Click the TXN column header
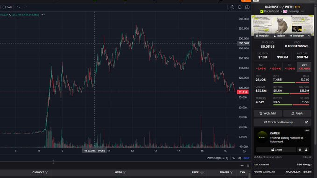The width and height of the screenshot is (317, 178). (242, 172)
